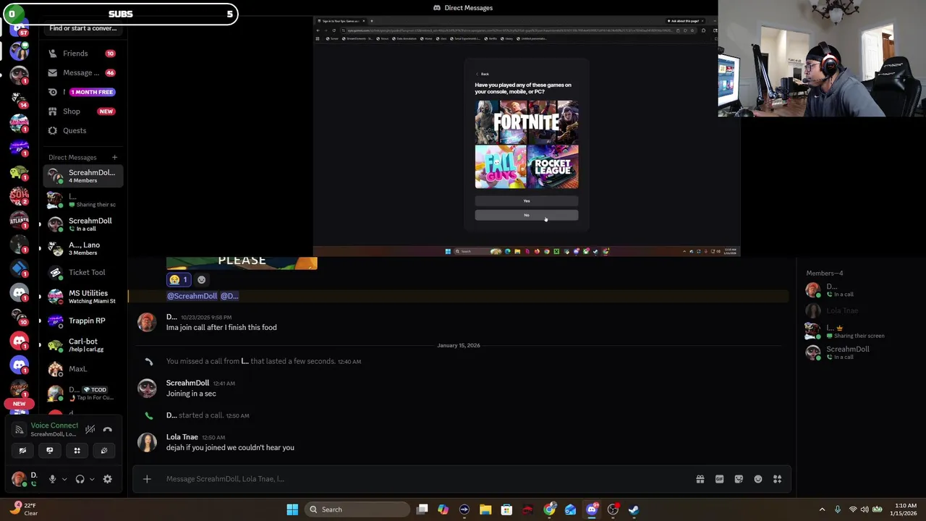Share your screen button in voice panel
The image size is (926, 521).
point(49,450)
